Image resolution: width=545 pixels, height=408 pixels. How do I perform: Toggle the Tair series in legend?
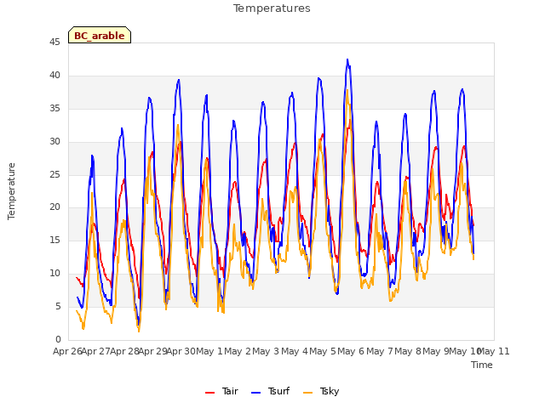tap(221, 391)
